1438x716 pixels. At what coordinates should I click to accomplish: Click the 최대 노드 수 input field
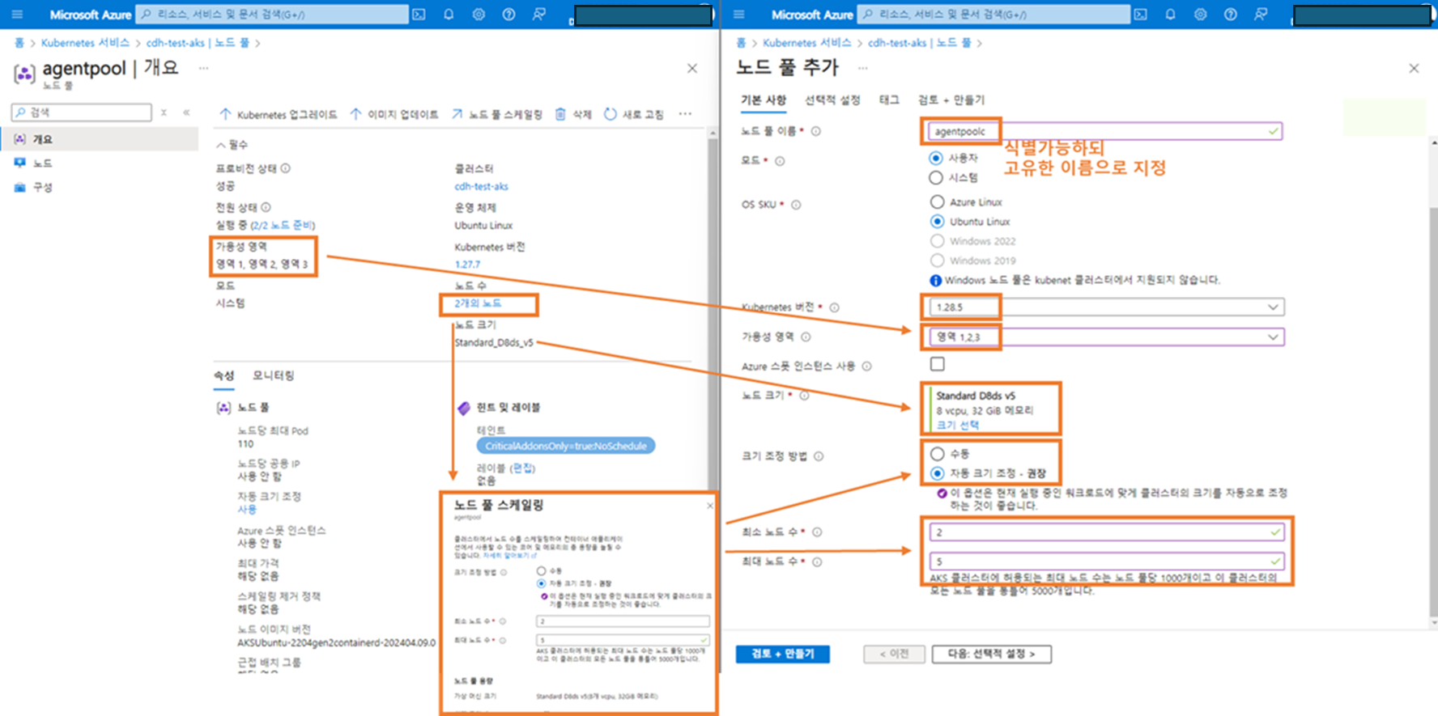1106,561
